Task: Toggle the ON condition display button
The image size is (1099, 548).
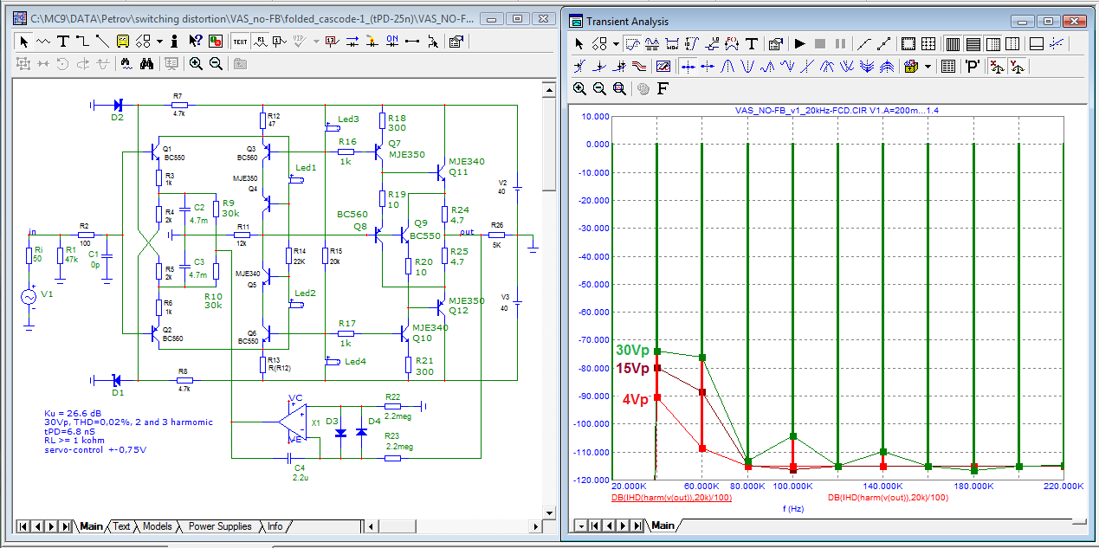Action: pyautogui.click(x=392, y=41)
